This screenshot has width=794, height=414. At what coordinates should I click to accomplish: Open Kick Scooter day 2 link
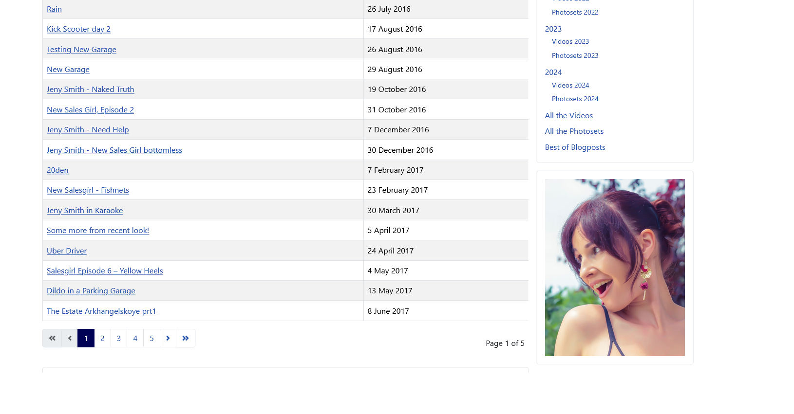pyautogui.click(x=78, y=29)
